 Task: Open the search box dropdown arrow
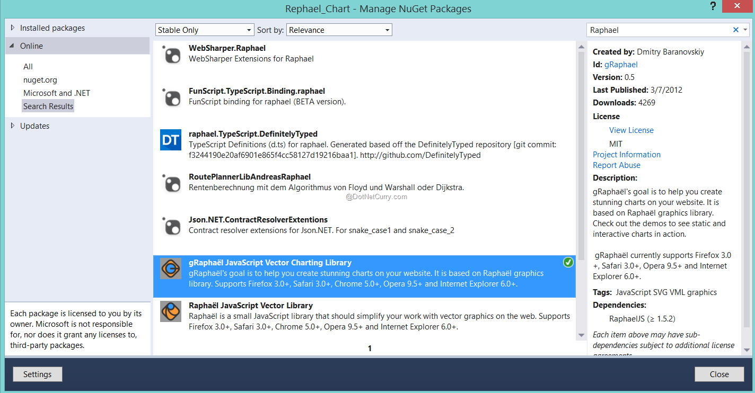click(745, 30)
